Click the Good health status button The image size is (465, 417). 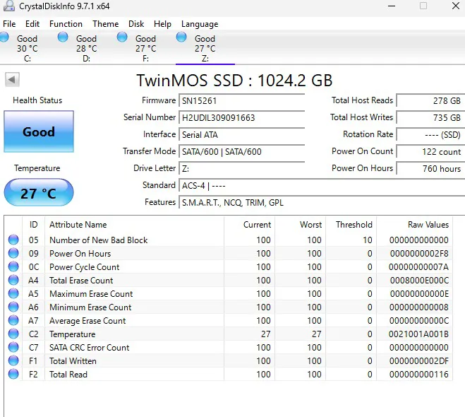coord(39,131)
